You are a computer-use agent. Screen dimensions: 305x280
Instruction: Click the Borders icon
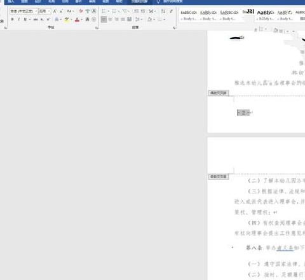pos(159,20)
